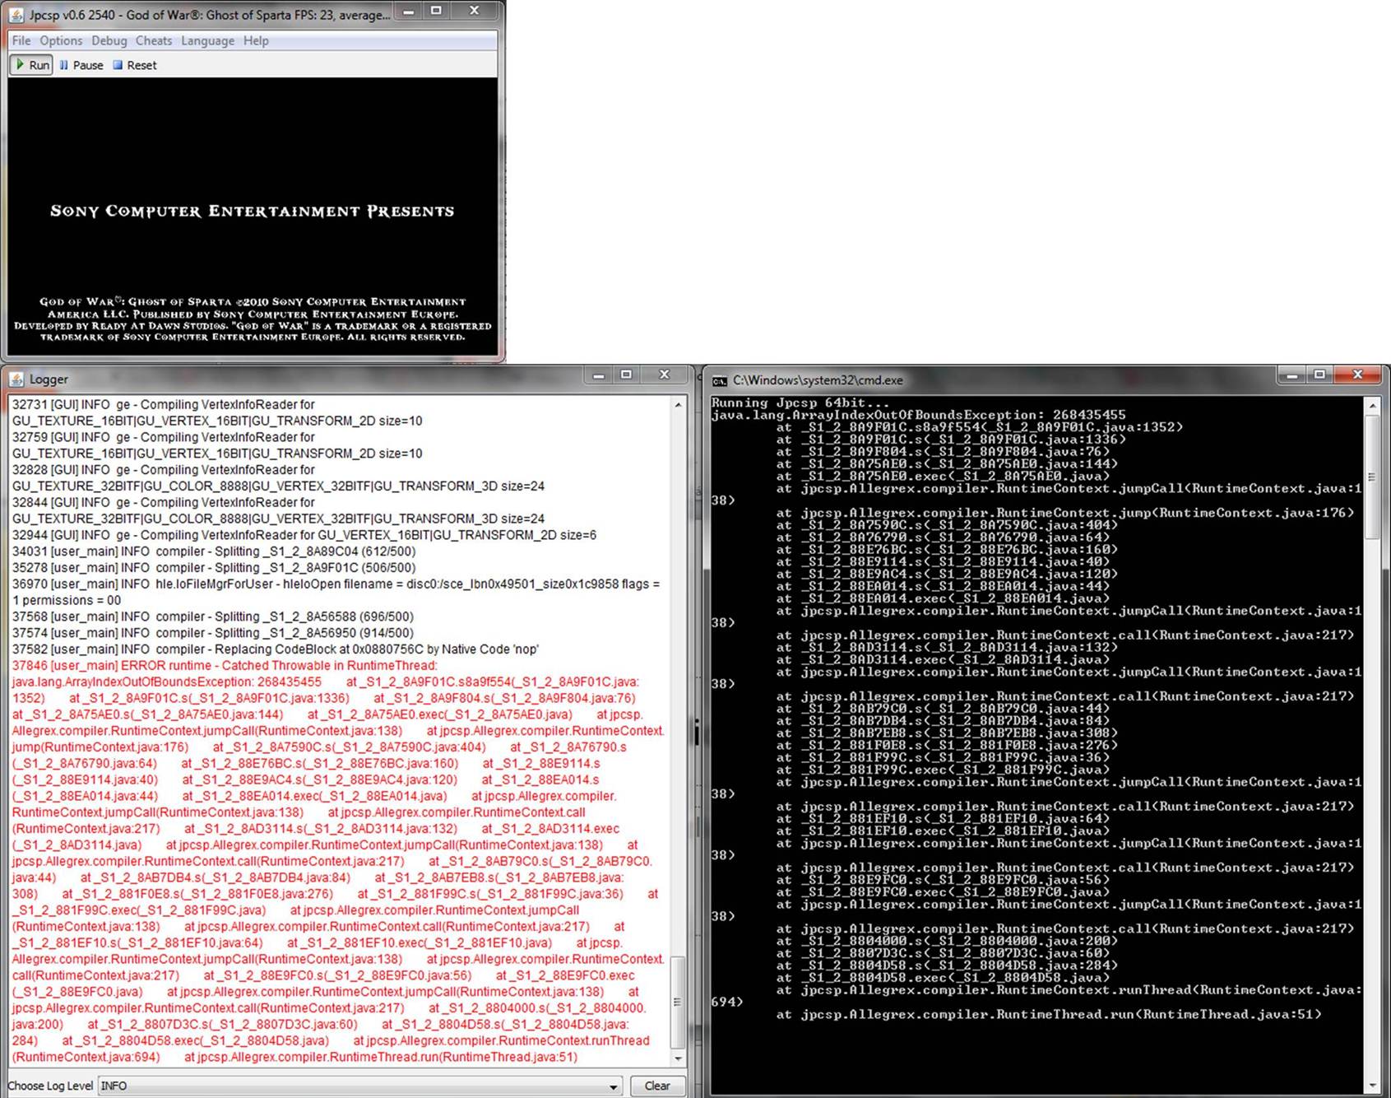Open the File menu in Jpcsp
Image resolution: width=1391 pixels, height=1098 pixels.
click(21, 40)
